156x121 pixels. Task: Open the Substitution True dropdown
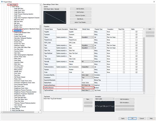click(88, 77)
